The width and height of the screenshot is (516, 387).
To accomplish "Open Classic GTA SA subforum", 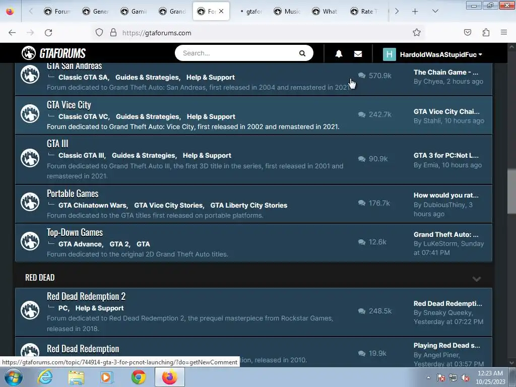I will tap(83, 77).
